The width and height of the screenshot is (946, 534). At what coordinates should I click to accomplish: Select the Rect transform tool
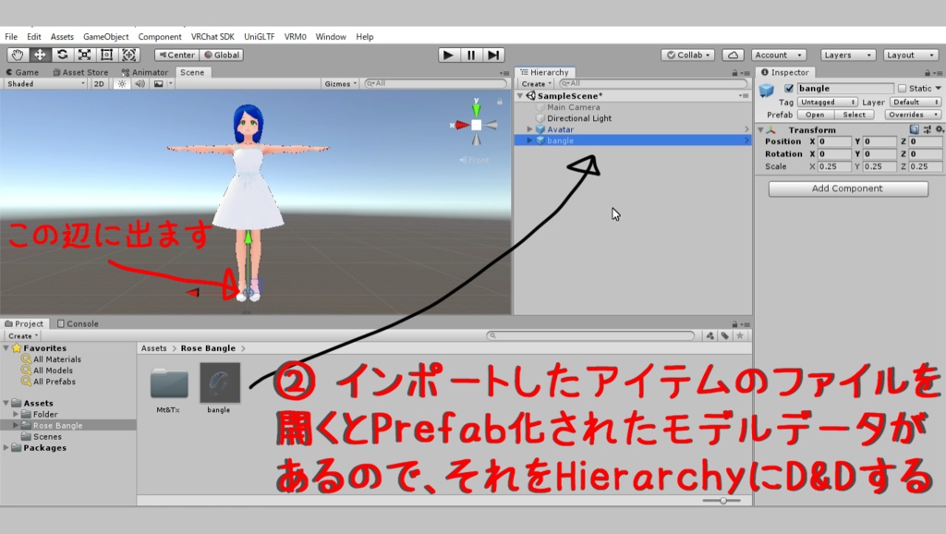[x=107, y=55]
